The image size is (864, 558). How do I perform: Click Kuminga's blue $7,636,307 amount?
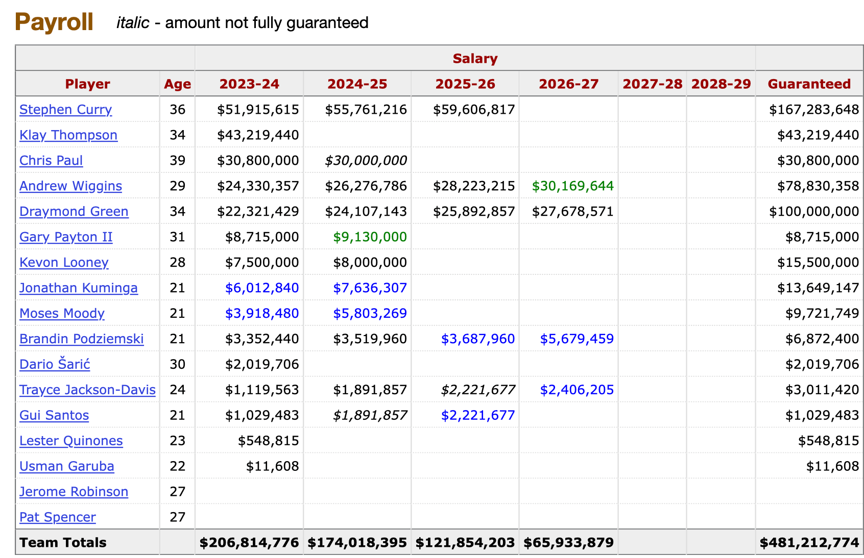point(370,288)
